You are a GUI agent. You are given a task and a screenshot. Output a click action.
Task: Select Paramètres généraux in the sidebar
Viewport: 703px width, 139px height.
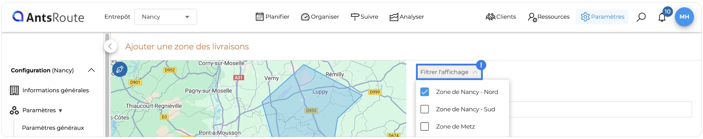[53, 128]
